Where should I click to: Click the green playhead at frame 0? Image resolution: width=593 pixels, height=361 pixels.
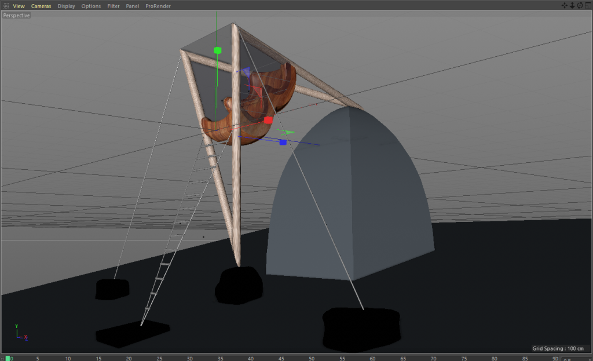(8, 358)
